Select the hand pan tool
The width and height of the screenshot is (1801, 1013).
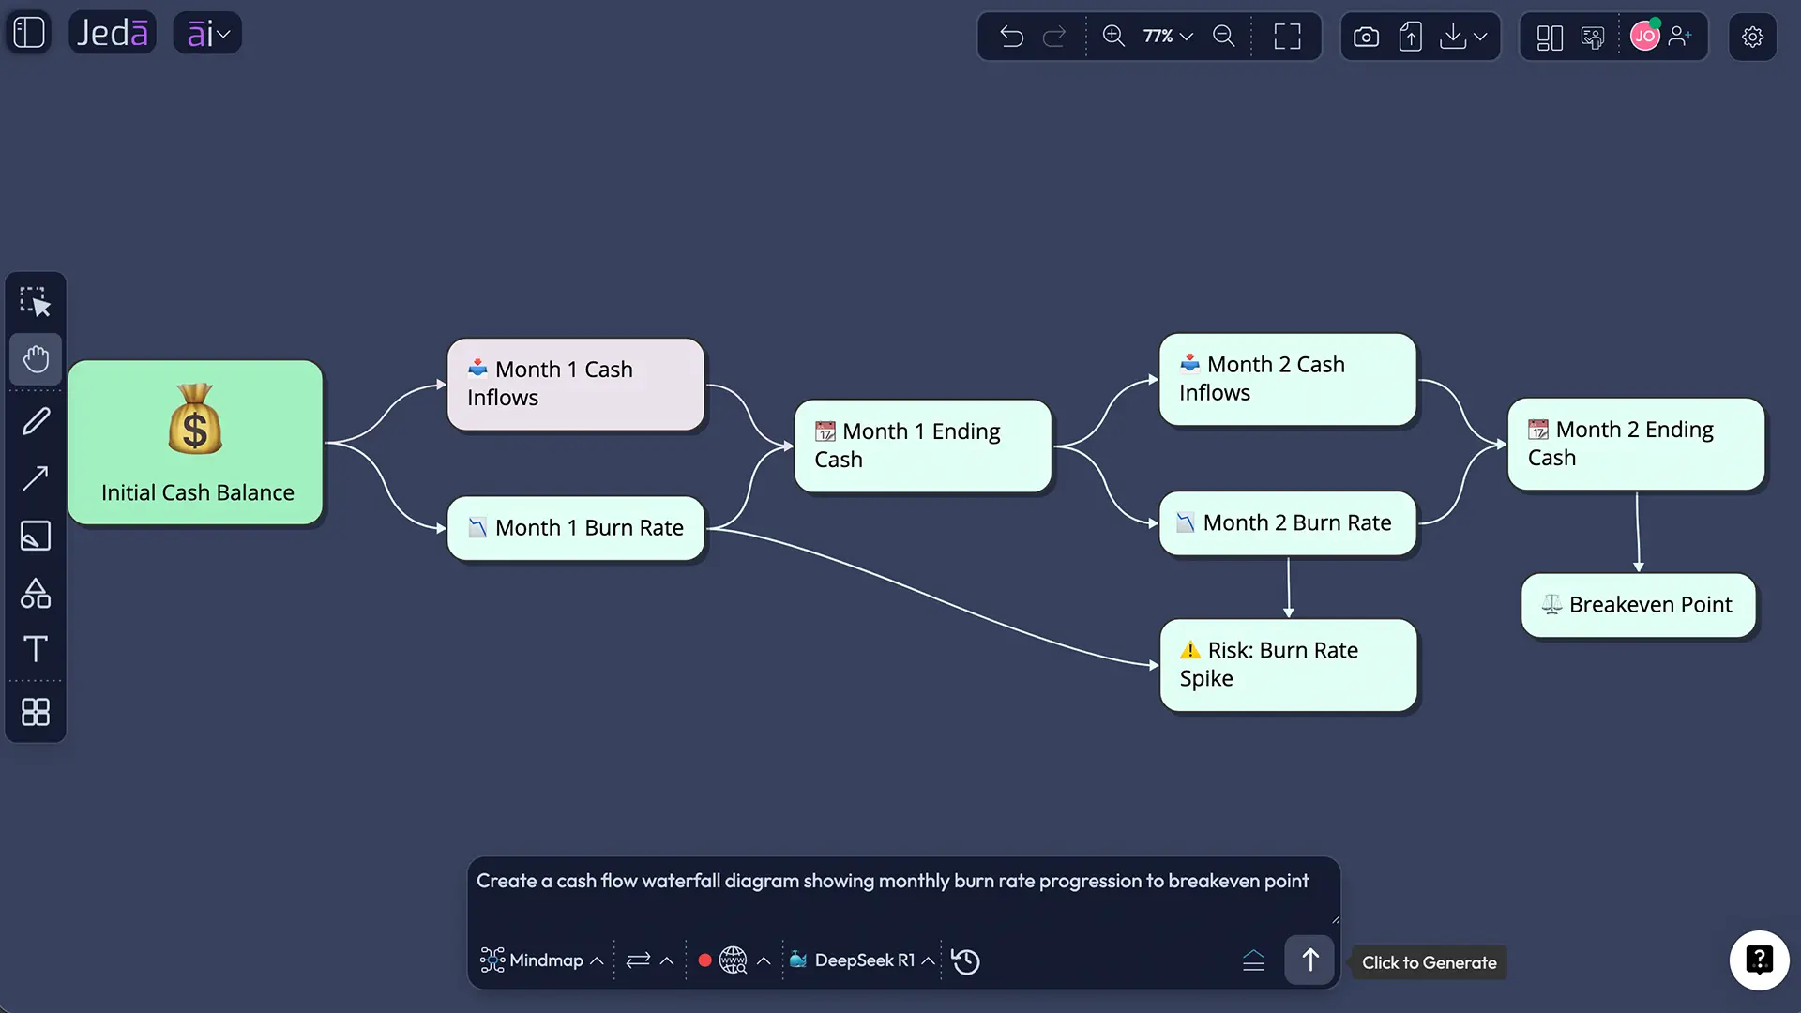(36, 358)
